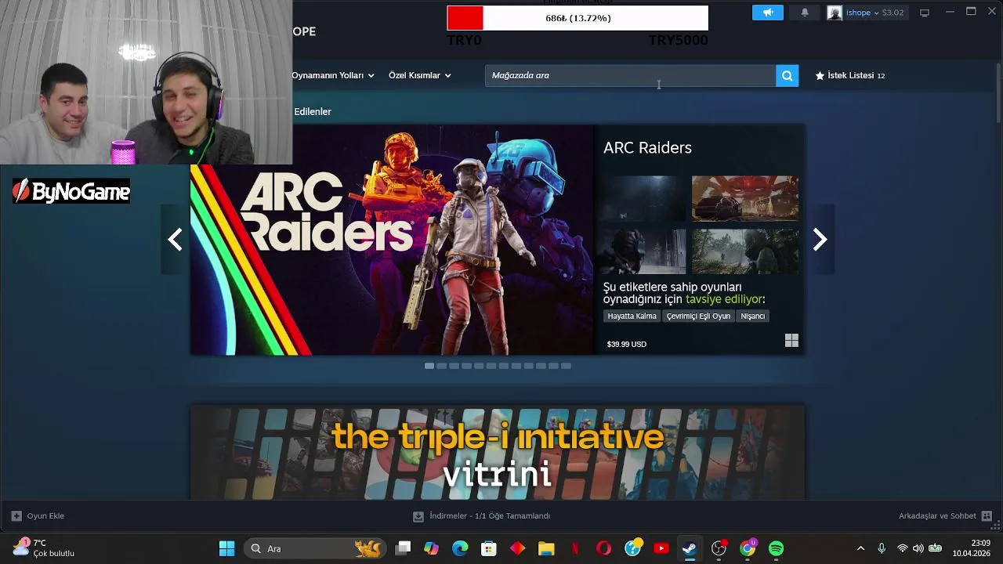Open the "Oyun Ekle" add game text

[x=45, y=516]
